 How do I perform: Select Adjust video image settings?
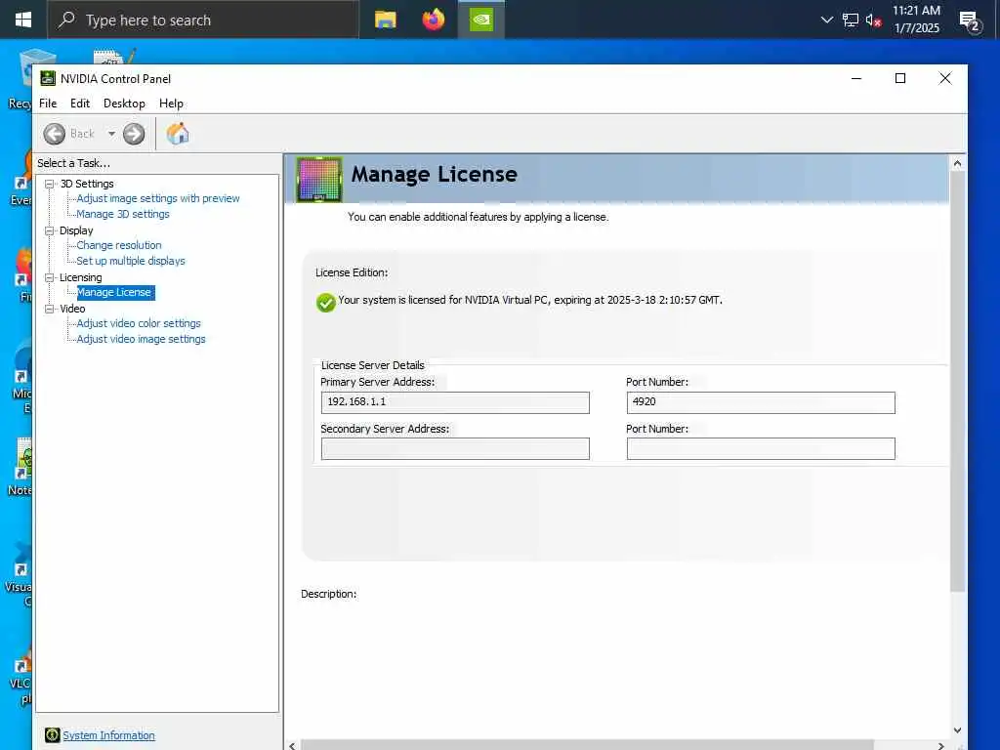coord(141,339)
